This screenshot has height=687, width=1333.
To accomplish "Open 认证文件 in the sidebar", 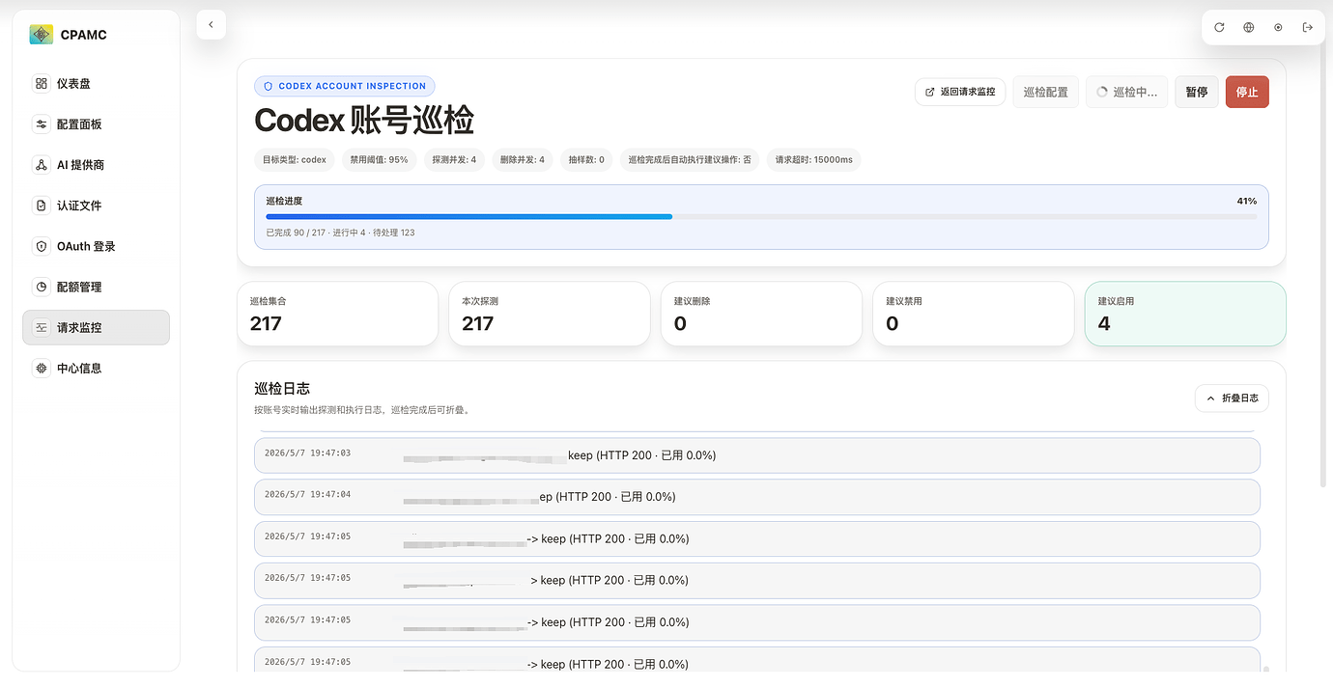I will pyautogui.click(x=96, y=206).
